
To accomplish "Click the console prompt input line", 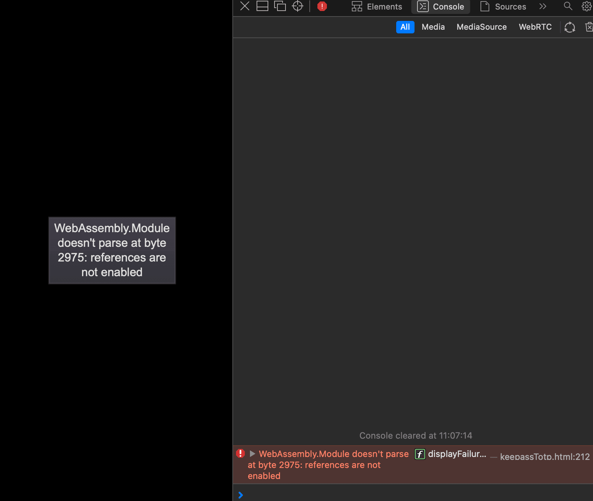I will pos(330,495).
